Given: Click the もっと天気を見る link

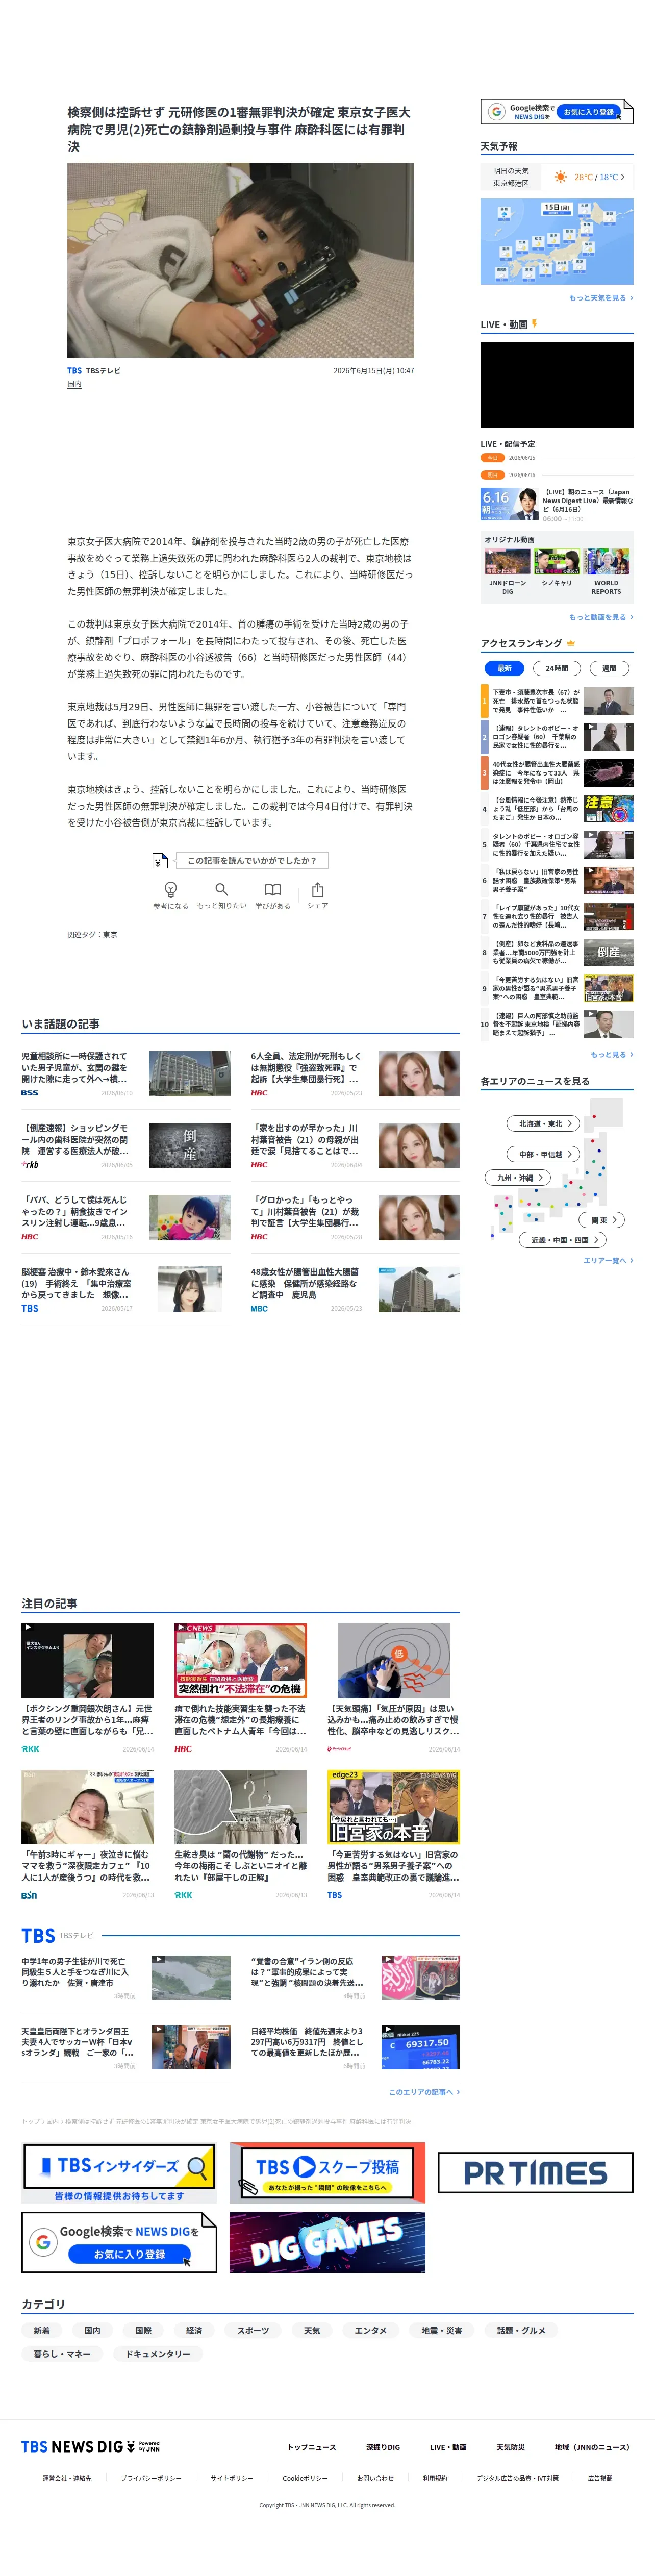Looking at the screenshot, I should pyautogui.click(x=601, y=298).
